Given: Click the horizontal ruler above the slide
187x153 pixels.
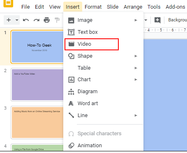Looking at the screenshot, I should coord(165,30).
